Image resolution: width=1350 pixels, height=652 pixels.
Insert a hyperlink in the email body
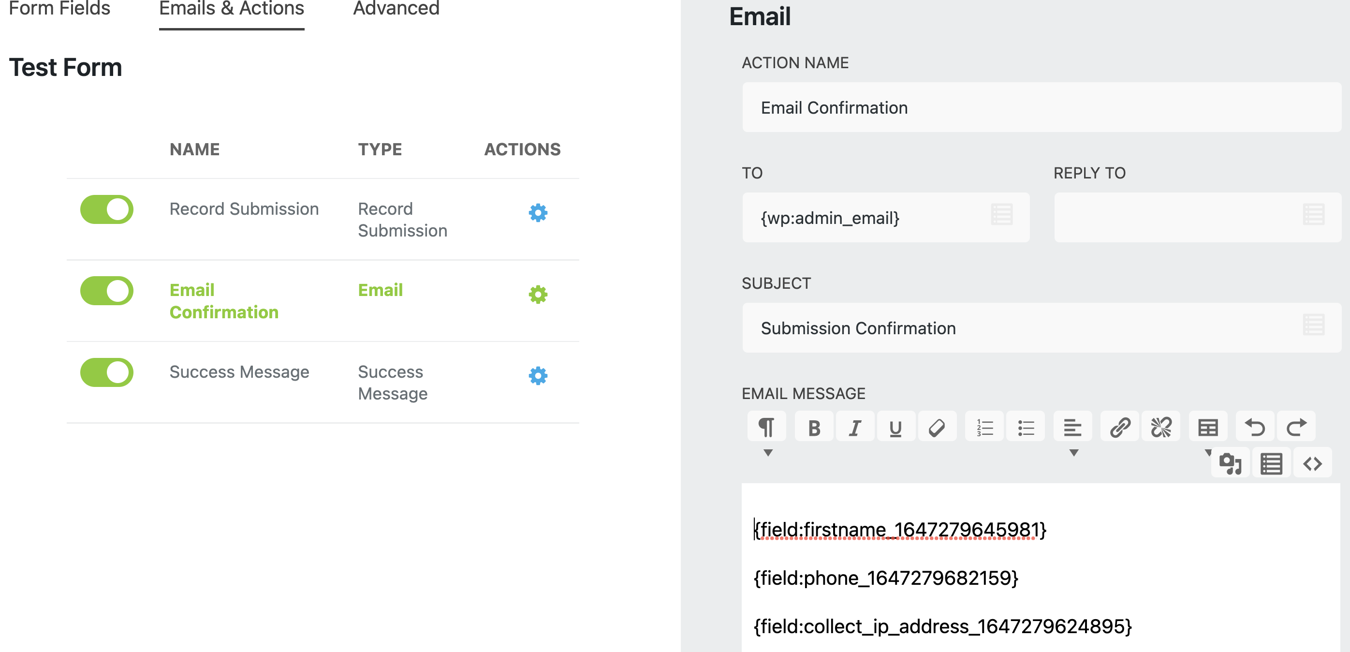click(x=1119, y=426)
